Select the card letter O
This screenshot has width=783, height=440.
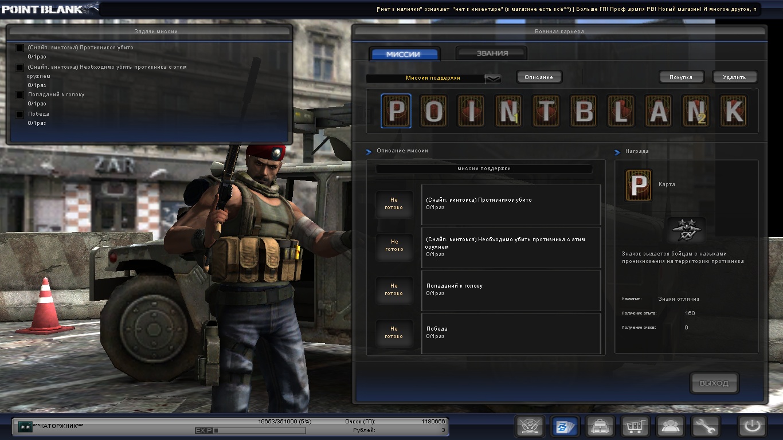(434, 111)
